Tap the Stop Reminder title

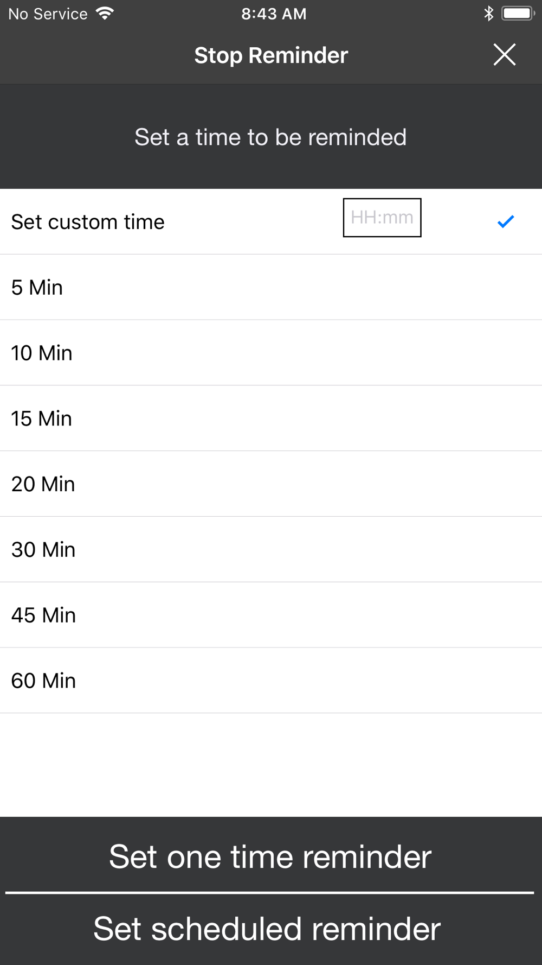271,55
